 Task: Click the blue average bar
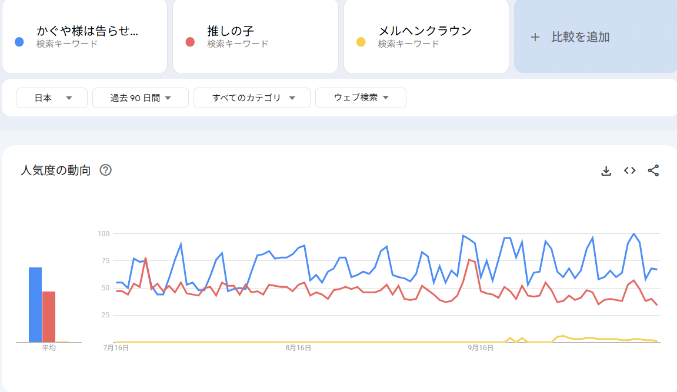[x=35, y=304]
